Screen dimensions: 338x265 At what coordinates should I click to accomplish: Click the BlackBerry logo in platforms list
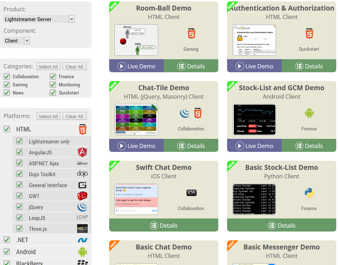tap(82, 263)
